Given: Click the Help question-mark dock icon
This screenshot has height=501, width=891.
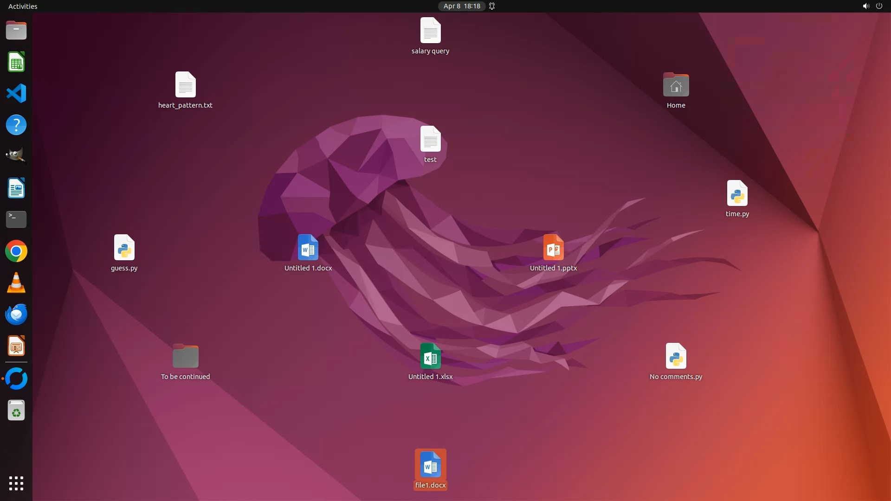Looking at the screenshot, I should [x=16, y=125].
